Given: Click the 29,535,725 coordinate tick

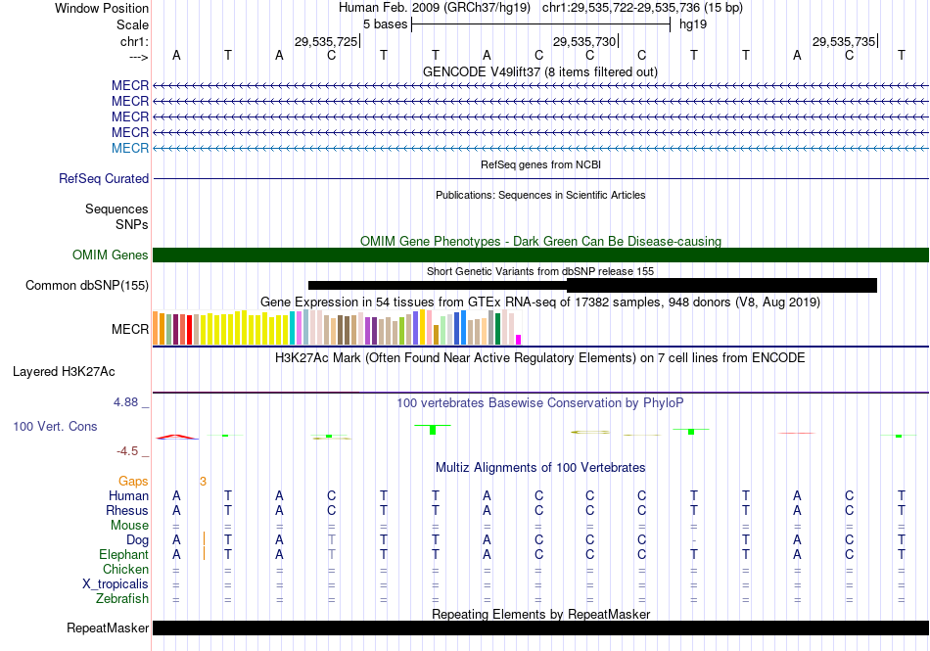Looking at the screenshot, I should coord(326,41).
